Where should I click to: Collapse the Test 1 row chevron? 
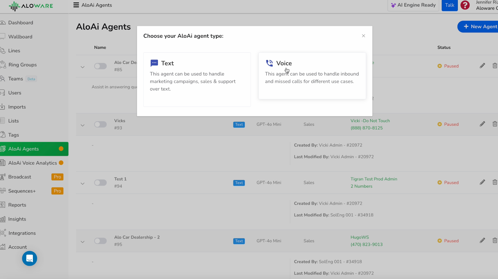[82, 183]
